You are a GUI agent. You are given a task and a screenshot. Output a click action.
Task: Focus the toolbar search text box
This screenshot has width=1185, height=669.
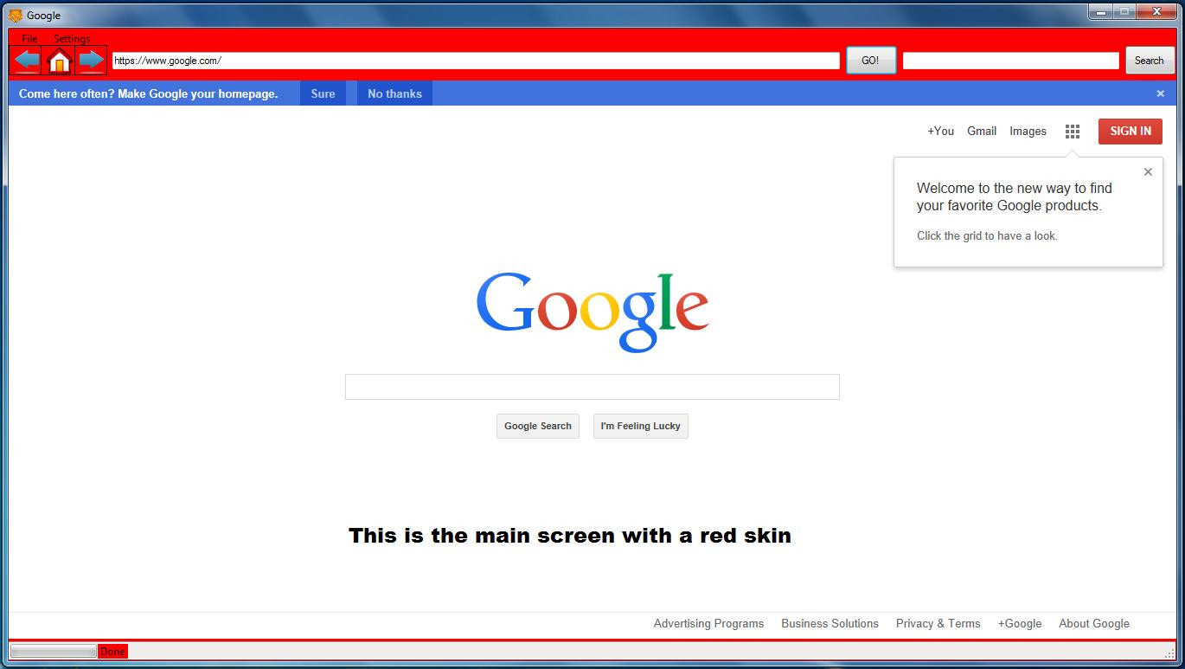tap(1011, 61)
